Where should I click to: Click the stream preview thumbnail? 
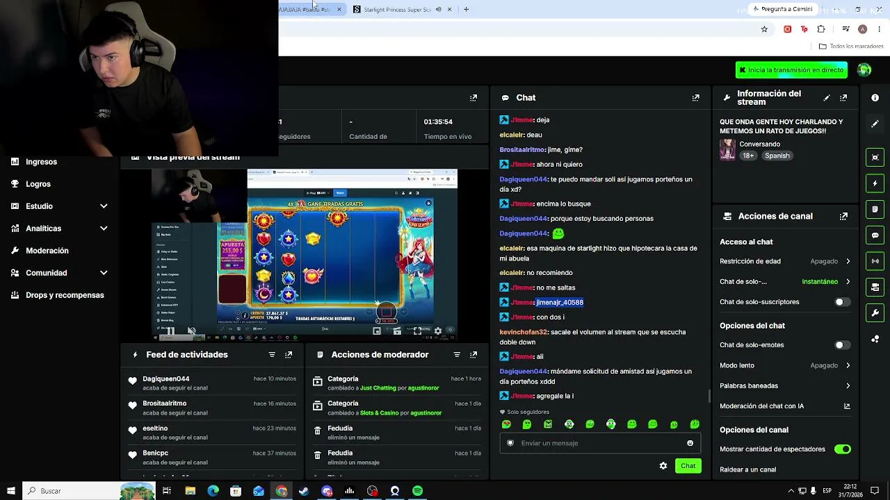[x=305, y=255]
